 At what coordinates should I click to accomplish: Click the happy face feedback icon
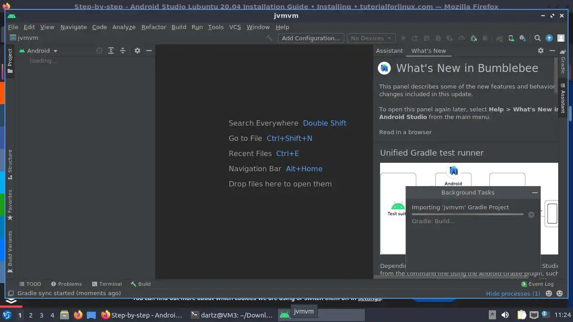pyautogui.click(x=549, y=293)
